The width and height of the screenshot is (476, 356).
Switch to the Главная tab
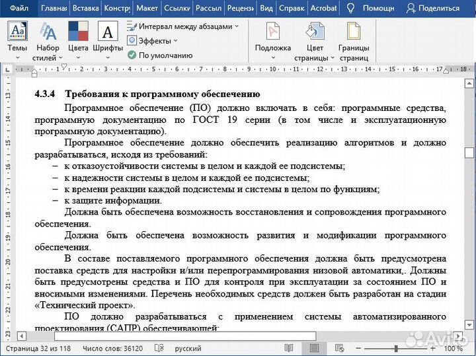click(54, 8)
